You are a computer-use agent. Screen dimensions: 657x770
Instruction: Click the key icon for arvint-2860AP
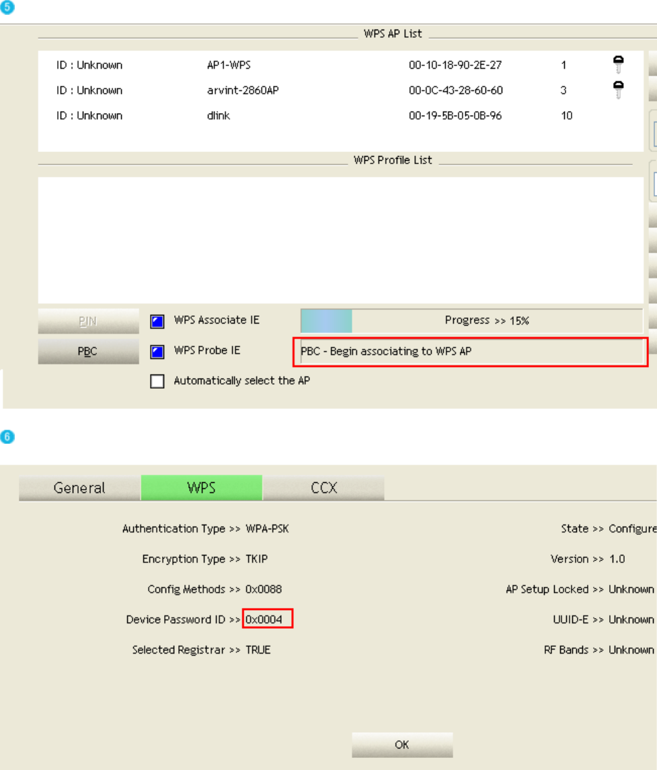pos(618,90)
